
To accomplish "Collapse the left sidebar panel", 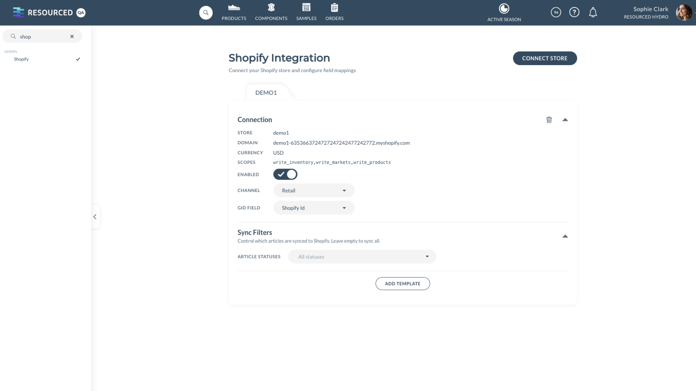I will tap(95, 217).
